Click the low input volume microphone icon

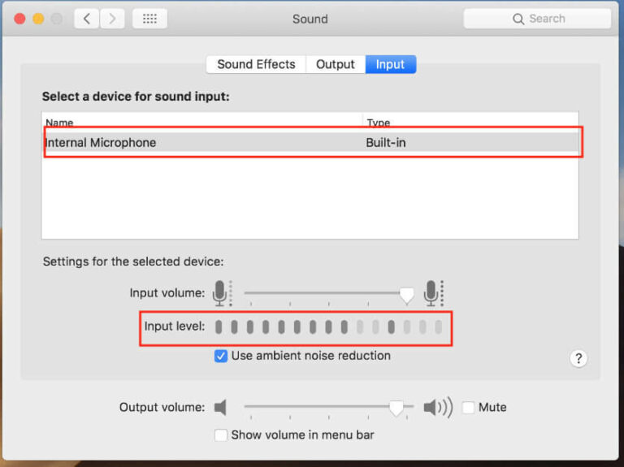point(220,293)
